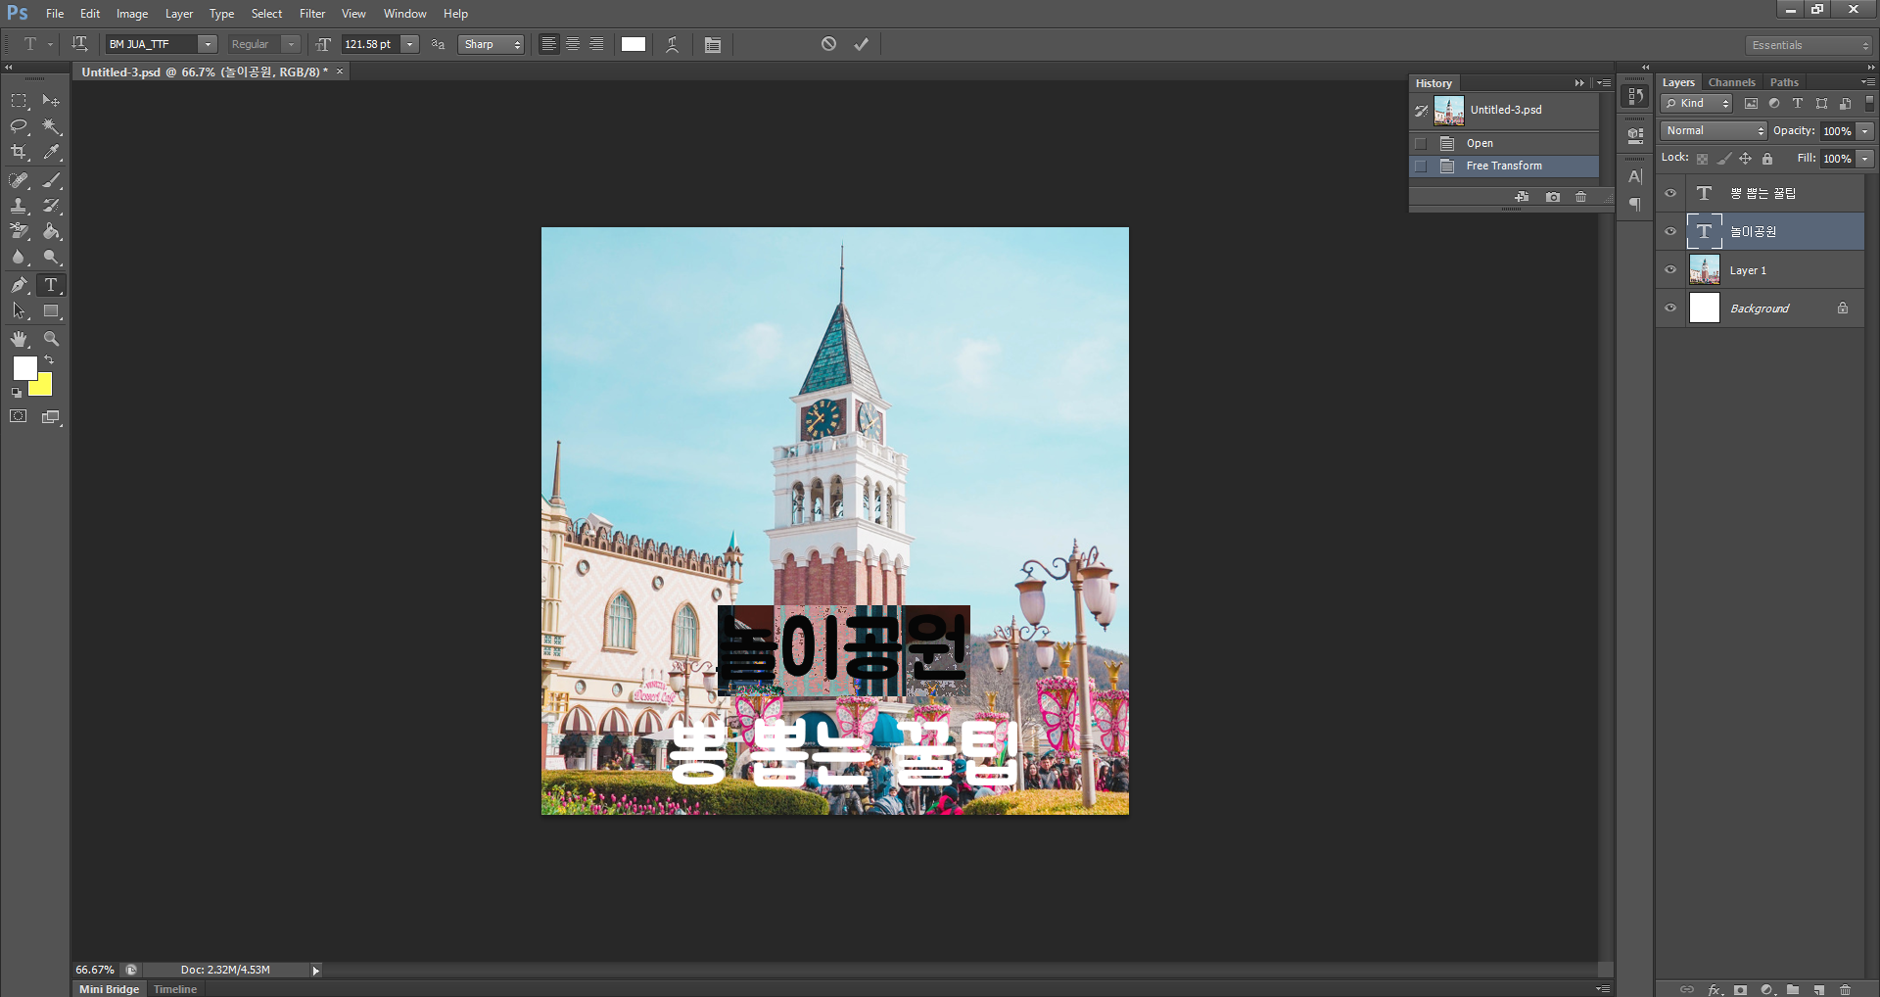This screenshot has height=997, width=1880.
Task: Select the Eraser tool
Action: click(x=19, y=231)
